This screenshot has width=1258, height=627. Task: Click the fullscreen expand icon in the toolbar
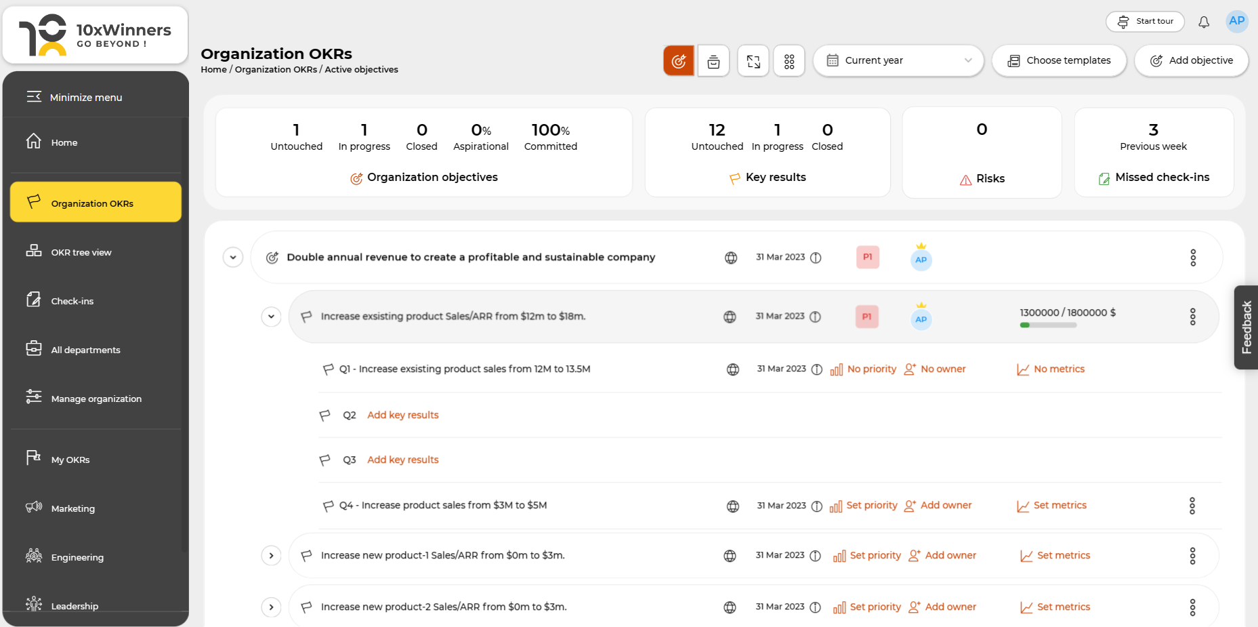pyautogui.click(x=753, y=60)
